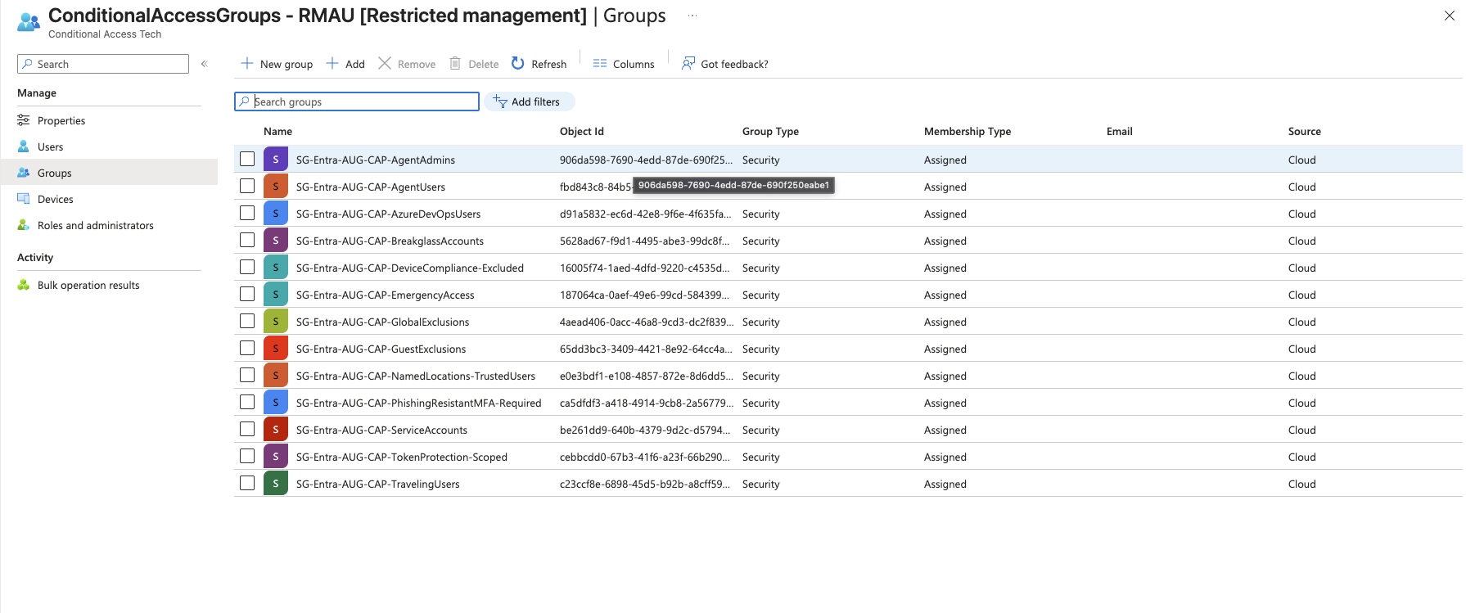Click the orange S avatar for AgentUsers
The height and width of the screenshot is (613, 1466).
[276, 187]
